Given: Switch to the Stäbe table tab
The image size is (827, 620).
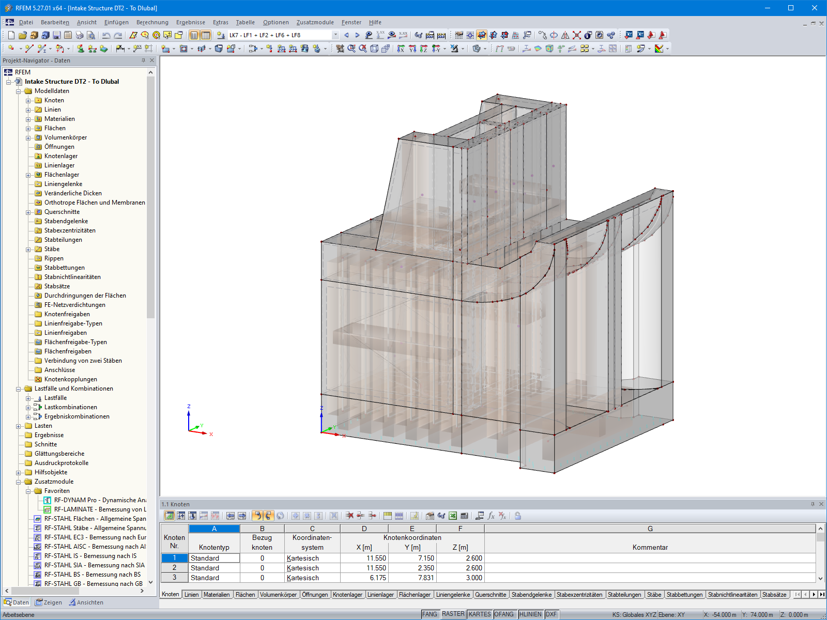Looking at the screenshot, I should click(654, 594).
